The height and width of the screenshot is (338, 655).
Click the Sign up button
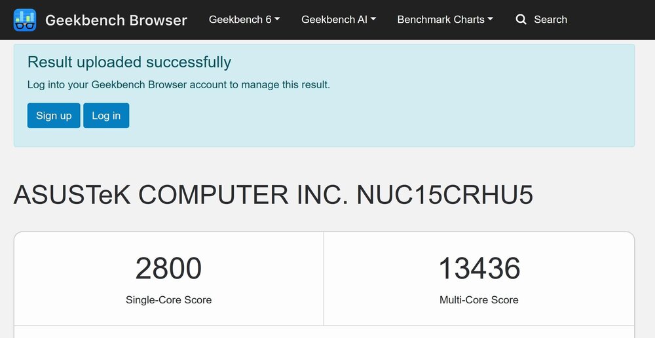tap(54, 116)
